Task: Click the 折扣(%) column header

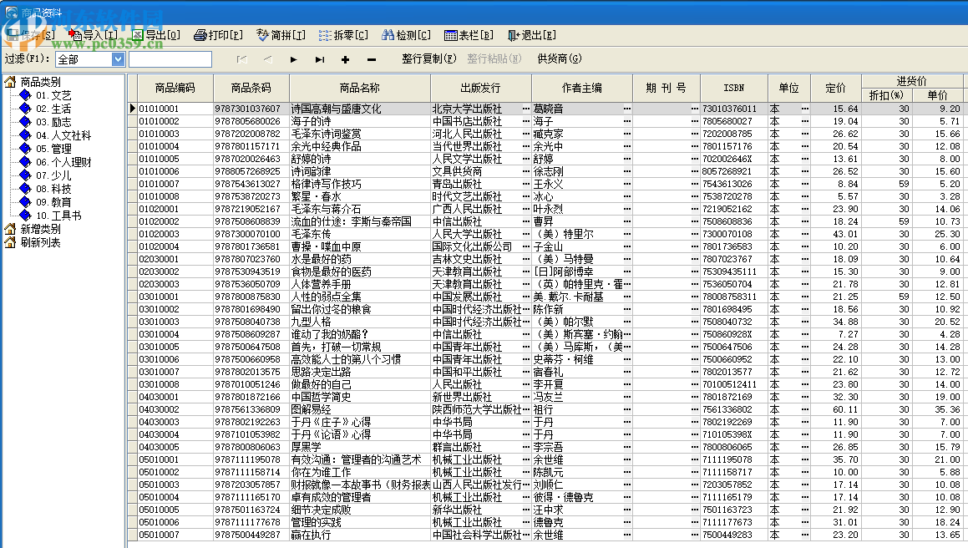Action: pyautogui.click(x=886, y=95)
